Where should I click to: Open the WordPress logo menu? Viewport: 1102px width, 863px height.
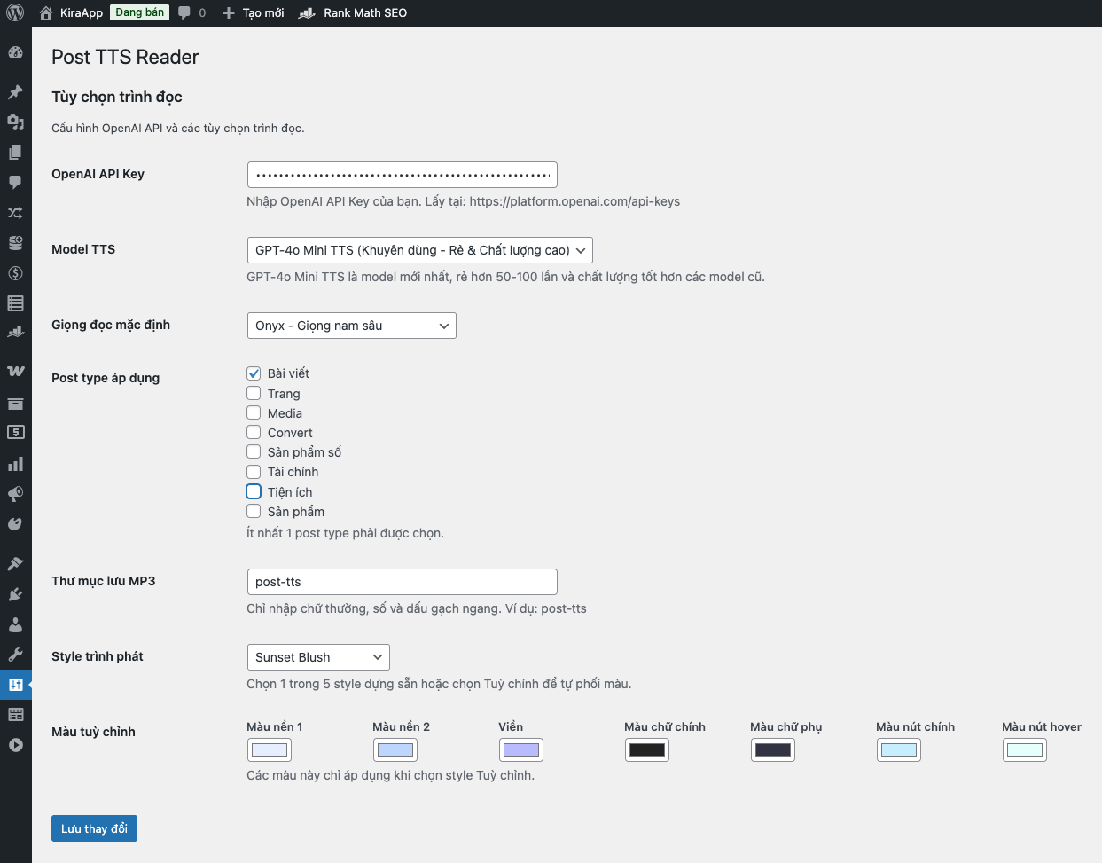15,12
